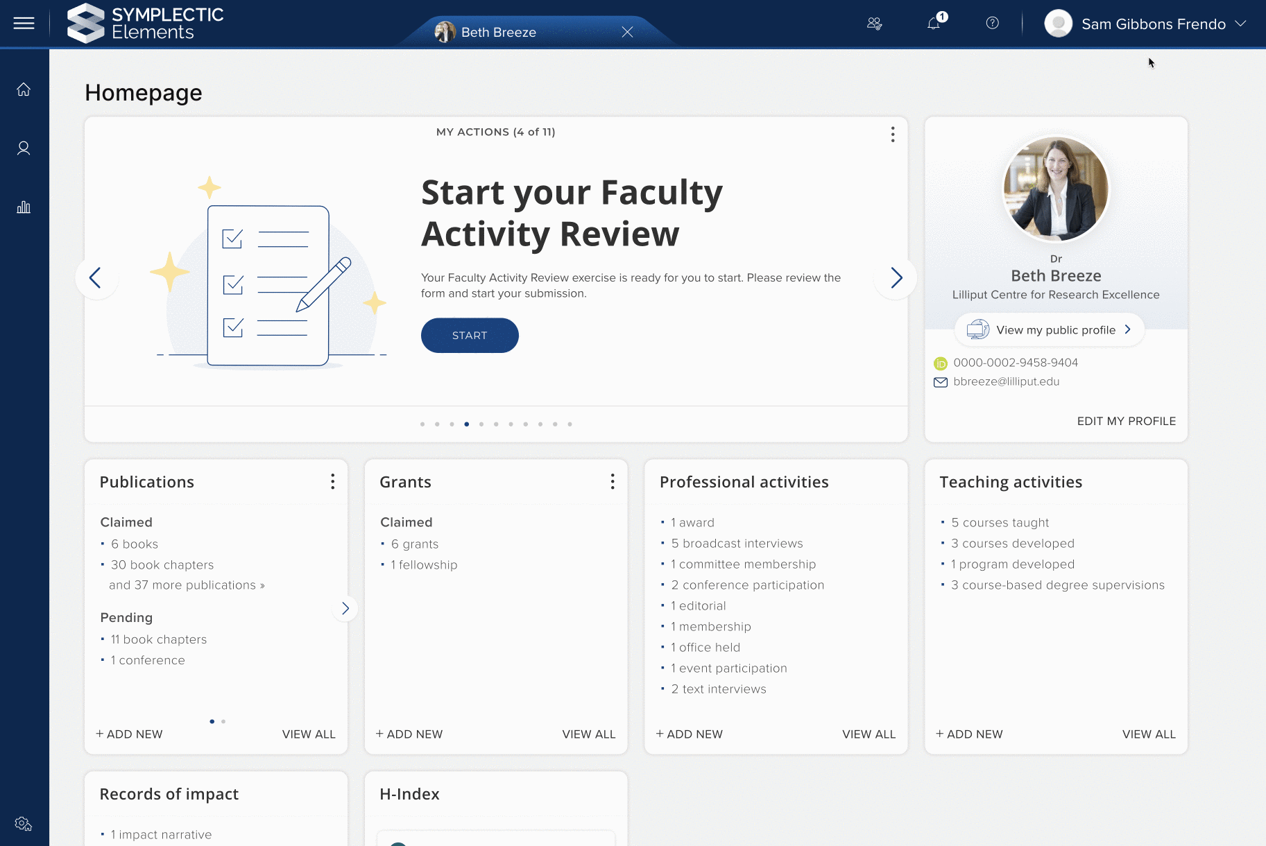Open the Publications card options menu
The width and height of the screenshot is (1266, 846).
332,482
